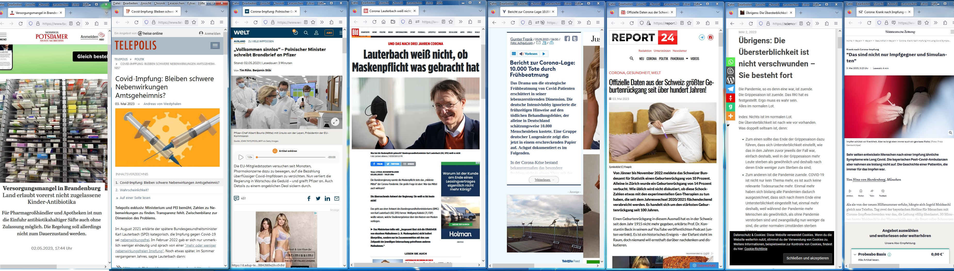The height and width of the screenshot is (271, 954).
Task: Jump to Wahrscheinlichkeit? in the Telepolis table of contents
Action: click(x=134, y=190)
